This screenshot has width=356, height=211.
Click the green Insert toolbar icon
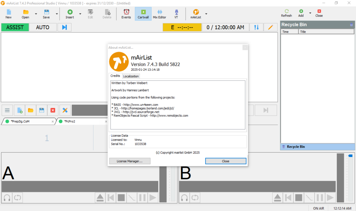pos(70,14)
